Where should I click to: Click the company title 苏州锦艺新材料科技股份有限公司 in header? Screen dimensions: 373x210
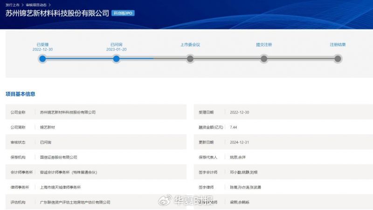57,13
